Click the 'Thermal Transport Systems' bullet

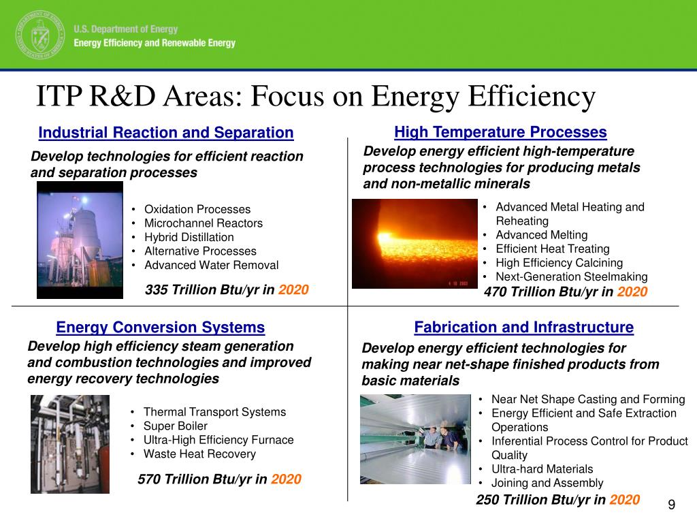214,412
